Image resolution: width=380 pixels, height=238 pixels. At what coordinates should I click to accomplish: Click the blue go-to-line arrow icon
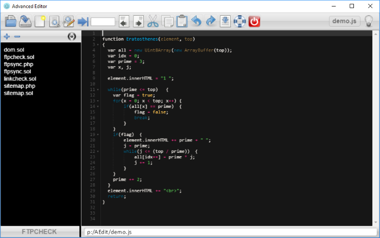[83, 22]
